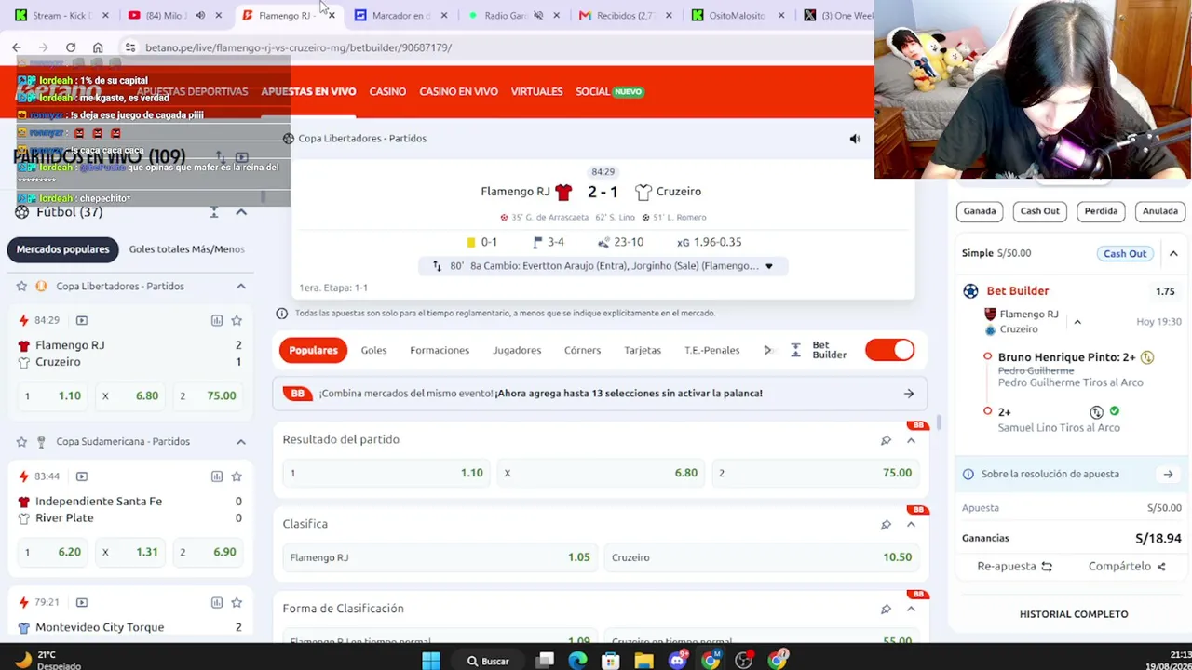Expand the match events dropdown for 80' substitution
Screen dimensions: 1192x670
pos(768,266)
